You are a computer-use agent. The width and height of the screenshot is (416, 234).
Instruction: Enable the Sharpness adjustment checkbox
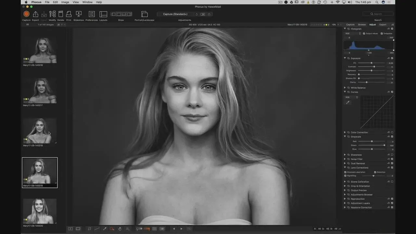[x=392, y=155]
